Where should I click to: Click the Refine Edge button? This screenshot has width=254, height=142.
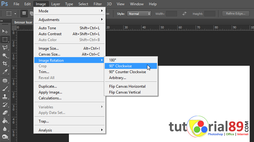click(235, 14)
